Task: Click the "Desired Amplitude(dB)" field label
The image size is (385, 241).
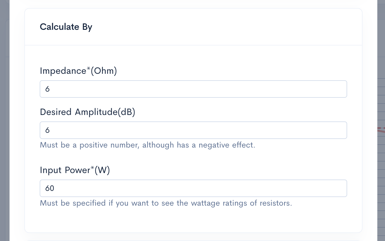Action: 88,112
